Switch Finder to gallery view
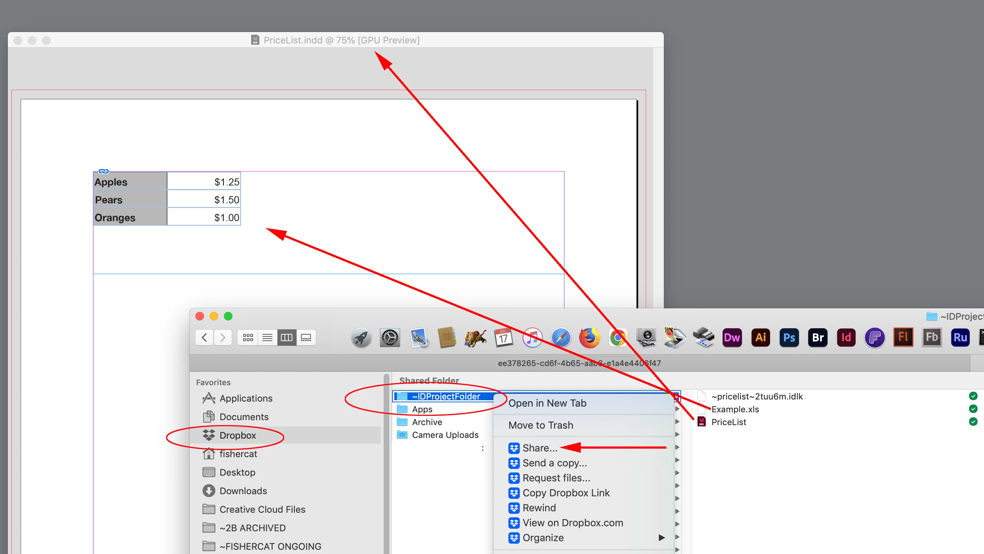984x554 pixels. coord(306,337)
